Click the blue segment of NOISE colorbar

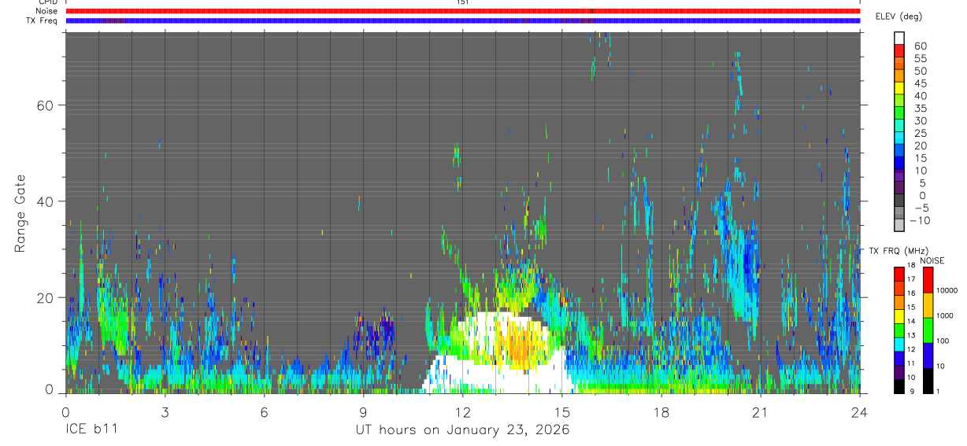coord(928,356)
